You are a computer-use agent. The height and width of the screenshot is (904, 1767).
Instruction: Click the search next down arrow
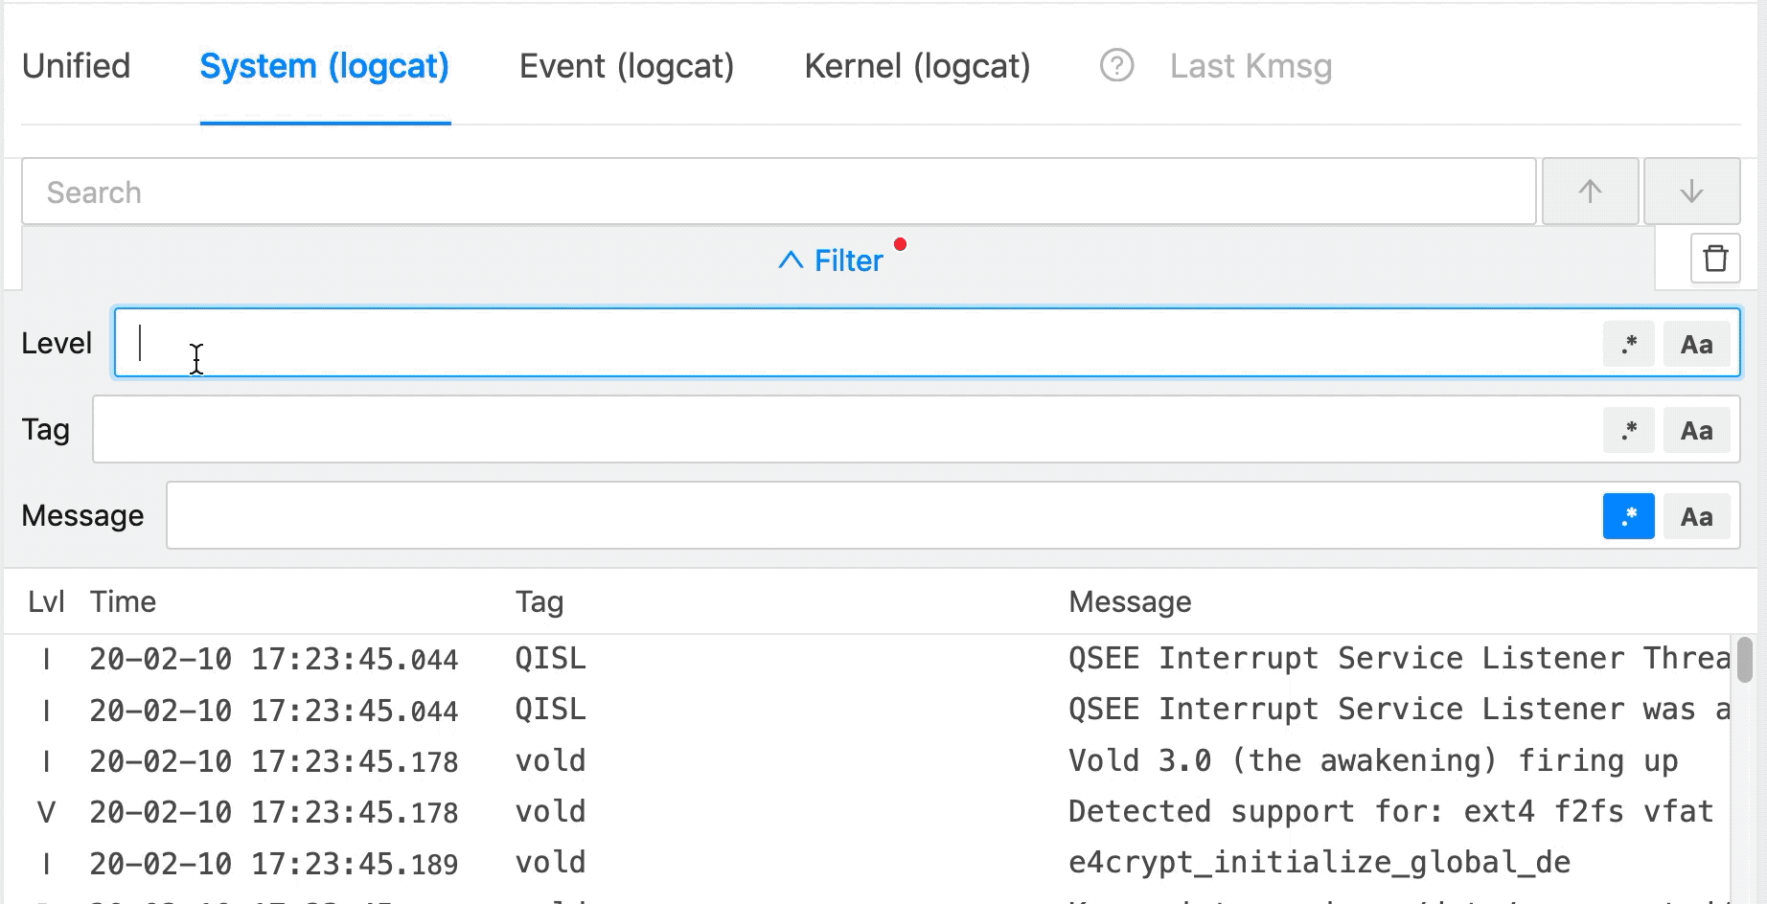tap(1691, 192)
